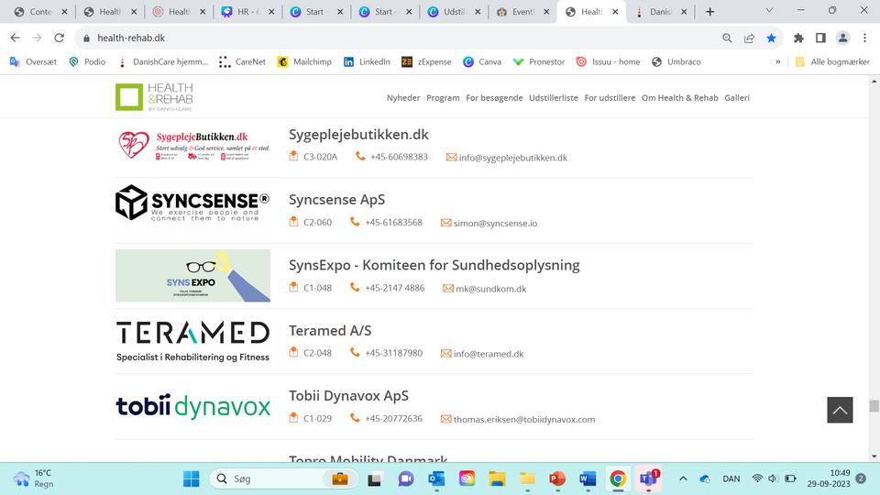This screenshot has width=880, height=495.
Task: Expand the hidden bookmarks overflow chevron
Action: [x=778, y=61]
